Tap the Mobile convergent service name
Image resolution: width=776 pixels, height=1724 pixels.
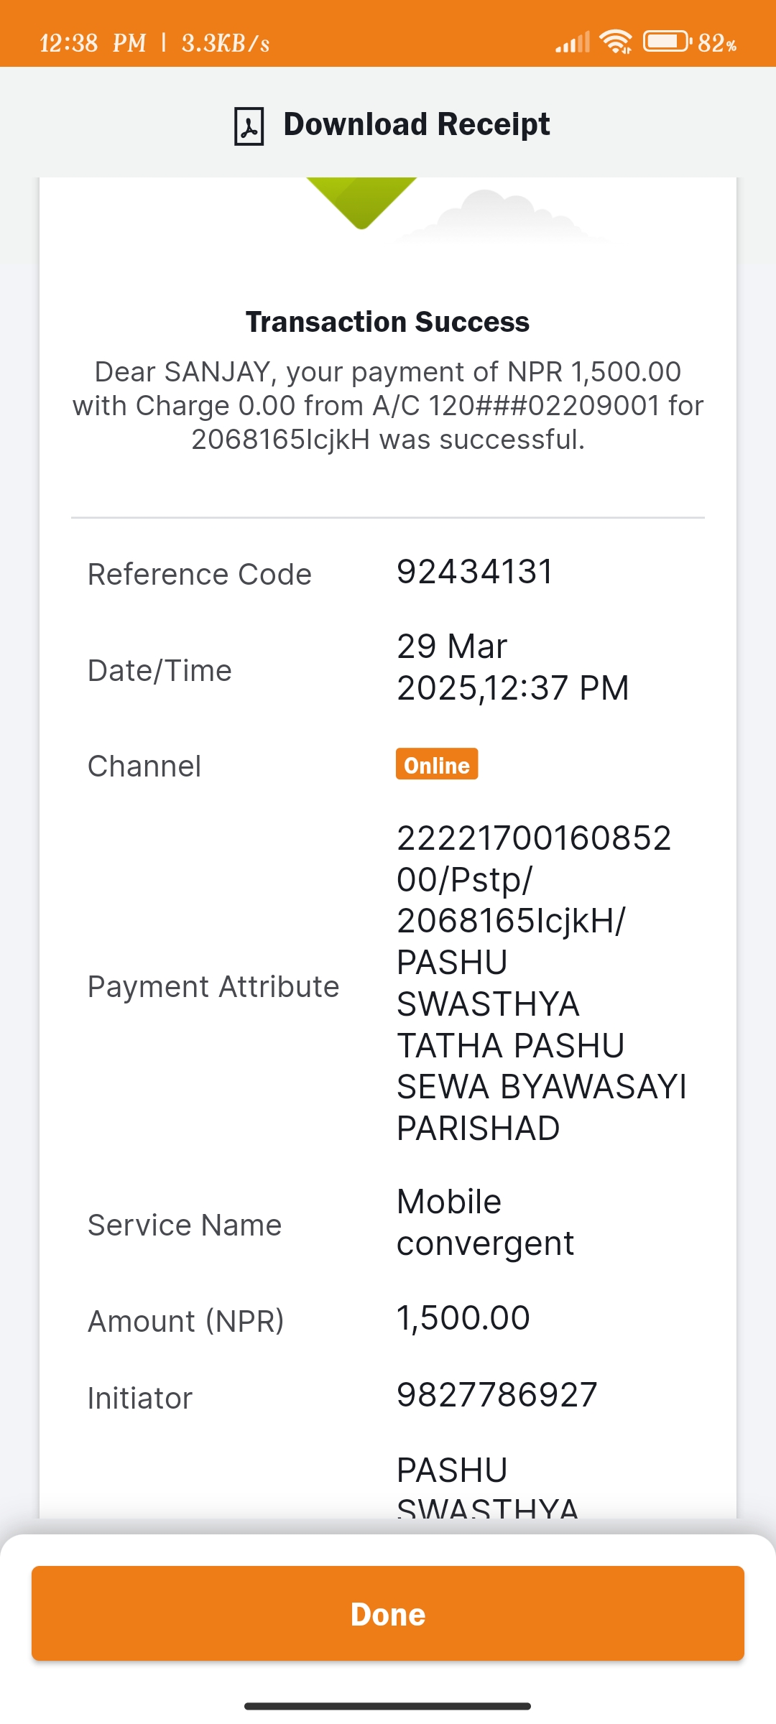(x=486, y=1223)
